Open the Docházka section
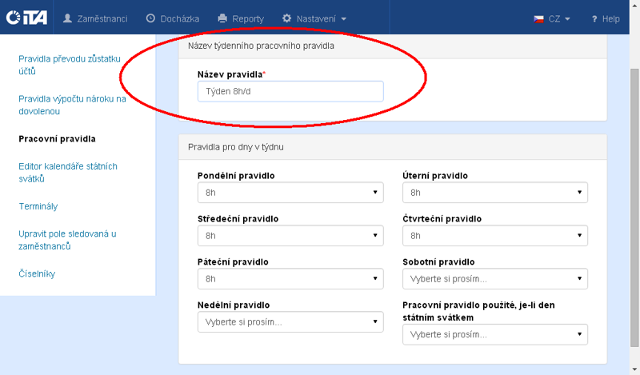Viewport: 640px width, 375px height. tap(173, 18)
